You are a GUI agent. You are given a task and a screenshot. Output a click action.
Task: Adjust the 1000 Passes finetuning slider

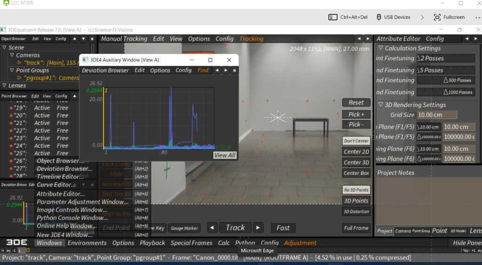pyautogui.click(x=446, y=92)
